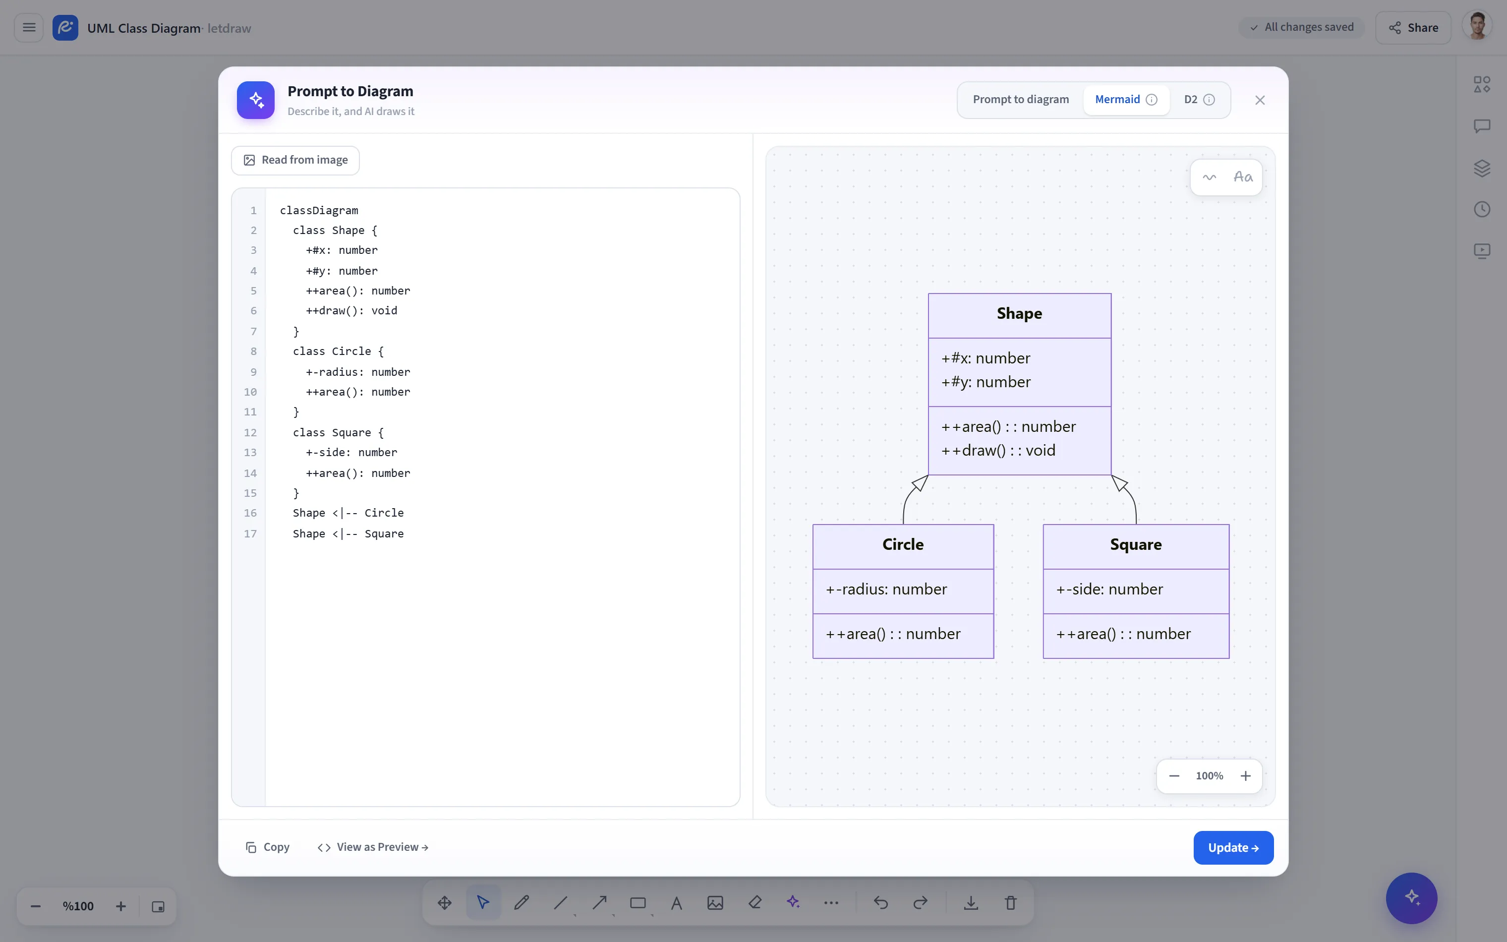1507x942 pixels.
Task: Toggle the minimap button near canvas zoom
Action: coord(158,906)
